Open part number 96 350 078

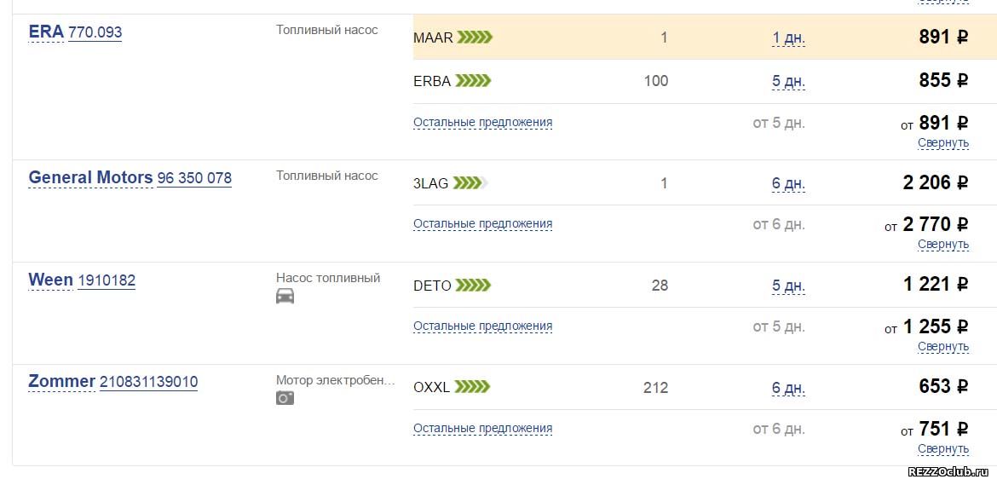(194, 178)
